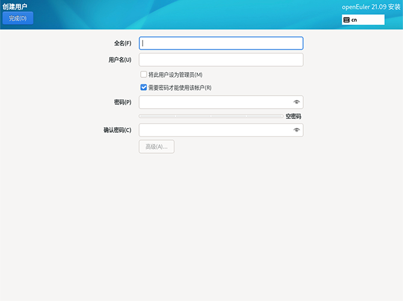Uncheck 需要密码才能使用该帐户 checkbox
This screenshot has width=403, height=301.
[144, 88]
